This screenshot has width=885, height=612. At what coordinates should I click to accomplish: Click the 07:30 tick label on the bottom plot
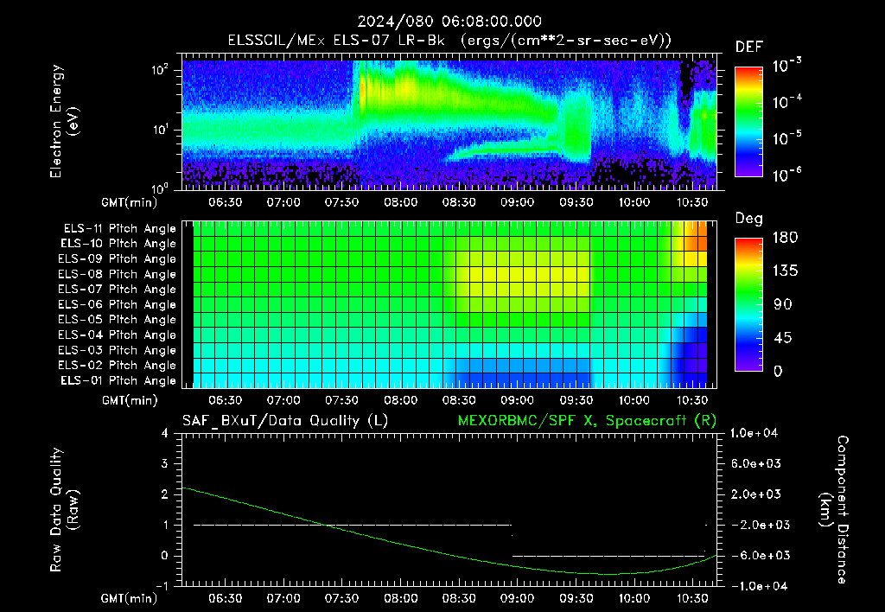click(342, 598)
